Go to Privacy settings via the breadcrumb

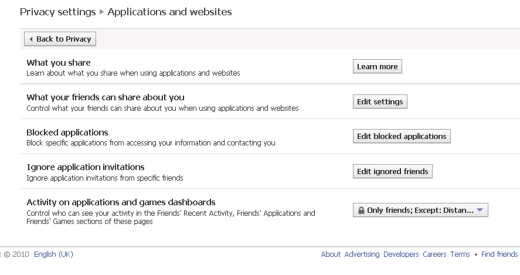(57, 12)
